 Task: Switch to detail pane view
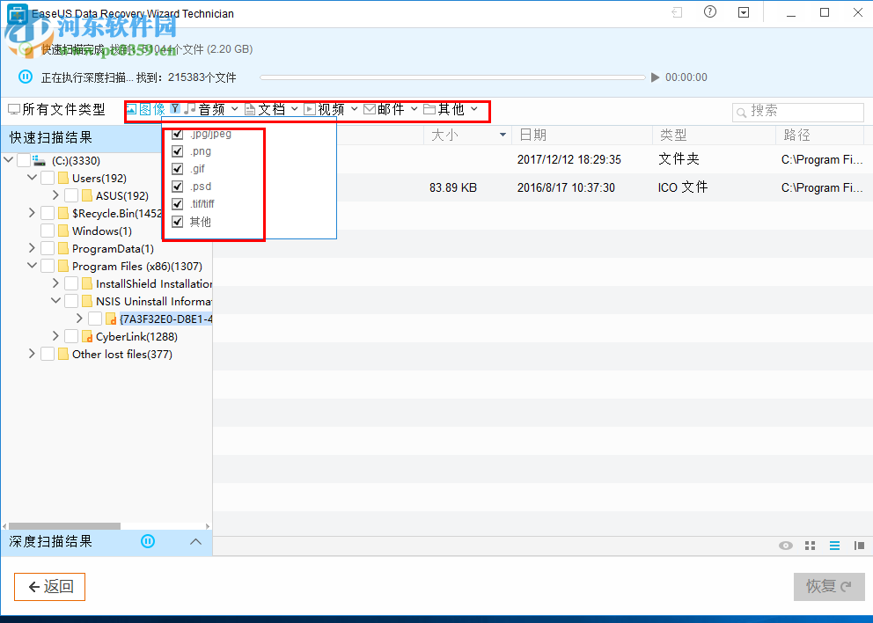click(859, 546)
